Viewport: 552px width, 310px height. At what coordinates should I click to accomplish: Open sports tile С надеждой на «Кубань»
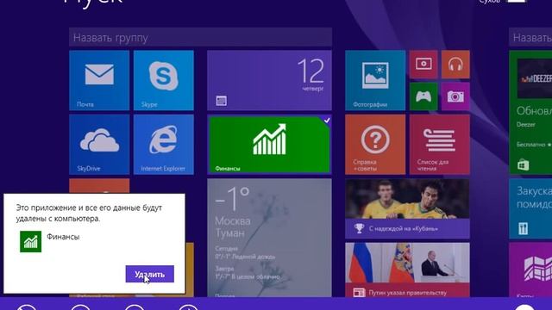pyautogui.click(x=407, y=208)
